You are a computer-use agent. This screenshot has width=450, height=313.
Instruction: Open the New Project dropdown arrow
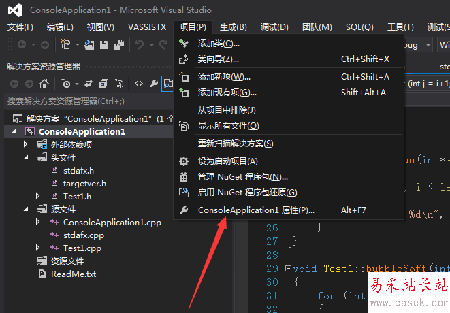click(x=77, y=45)
